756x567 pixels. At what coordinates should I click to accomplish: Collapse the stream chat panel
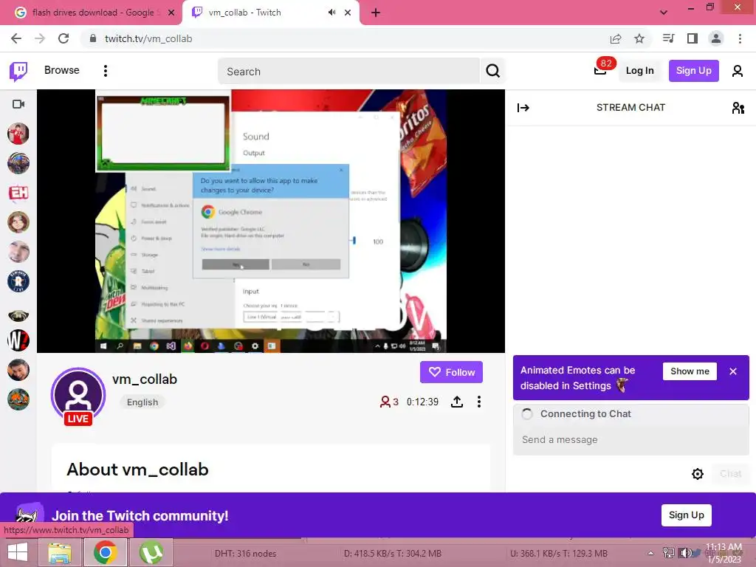[523, 108]
